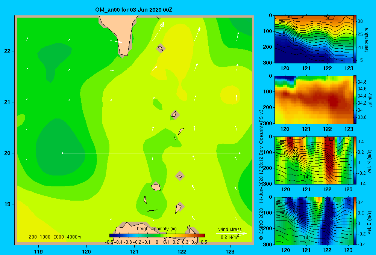Click the '-0.5' tick on height anomaly bar
The height and width of the screenshot is (255, 376).
click(x=109, y=242)
